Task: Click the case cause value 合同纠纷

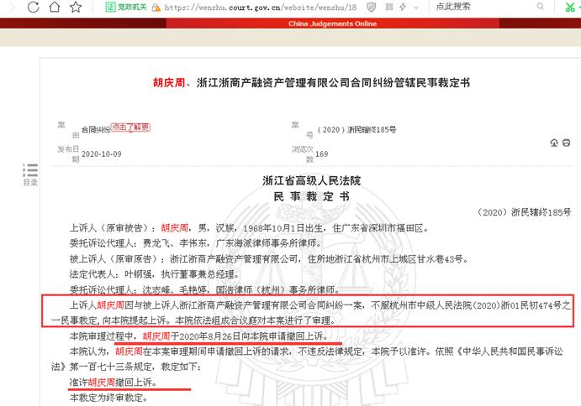Action: point(96,130)
